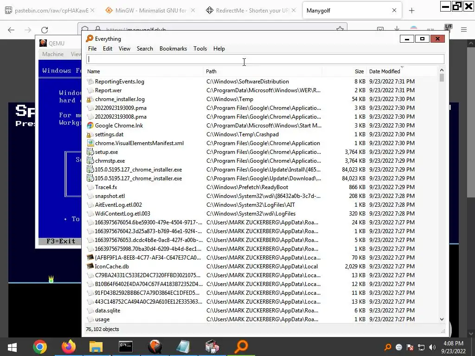This screenshot has width=475, height=356.
Task: Sort results by the Size column header
Action: (359, 71)
